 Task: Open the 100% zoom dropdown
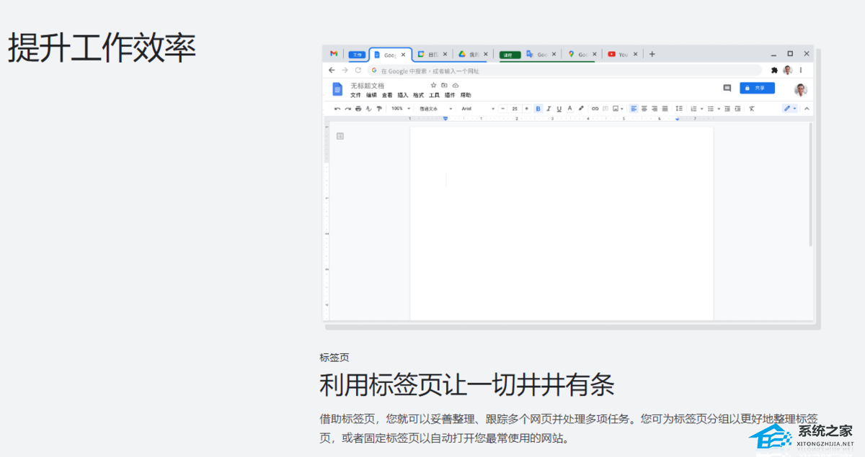point(400,109)
